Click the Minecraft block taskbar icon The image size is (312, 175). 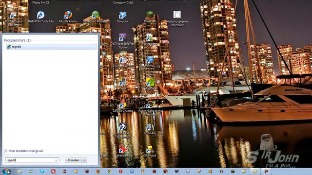pos(233,172)
